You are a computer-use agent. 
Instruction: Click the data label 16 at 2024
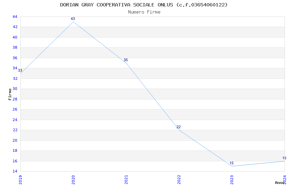tap(284, 158)
